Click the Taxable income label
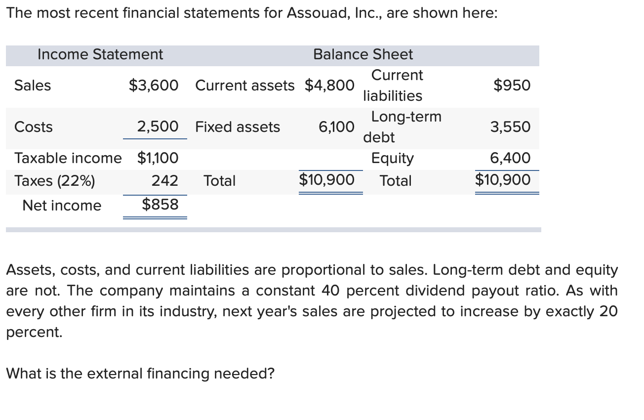Image resolution: width=644 pixels, height=420 pixels. (68, 158)
